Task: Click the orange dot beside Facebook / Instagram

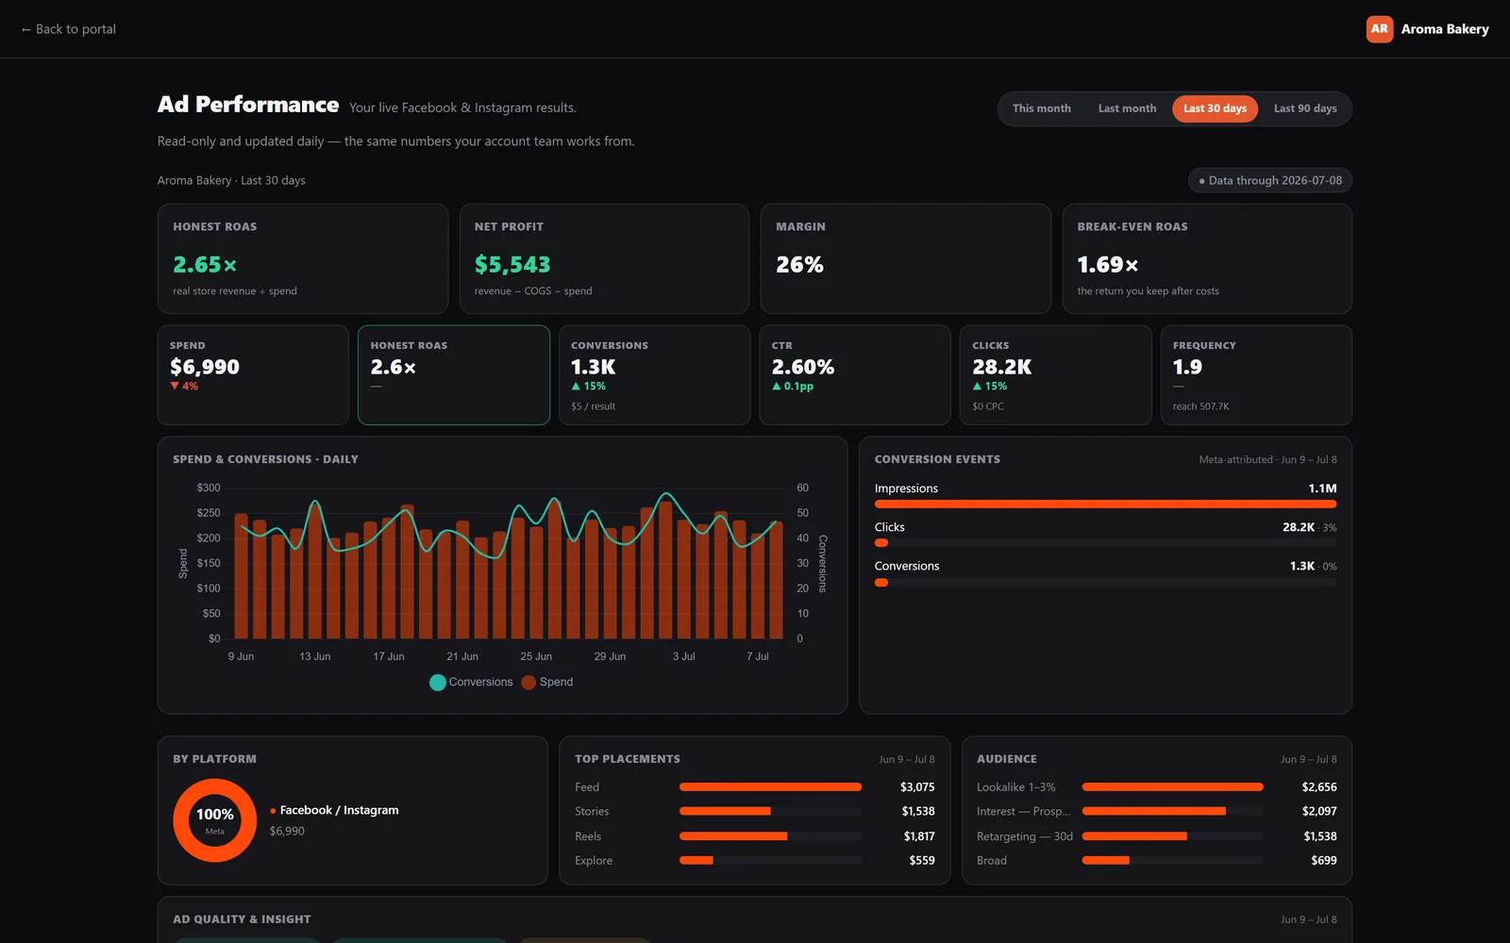Action: pyautogui.click(x=273, y=811)
